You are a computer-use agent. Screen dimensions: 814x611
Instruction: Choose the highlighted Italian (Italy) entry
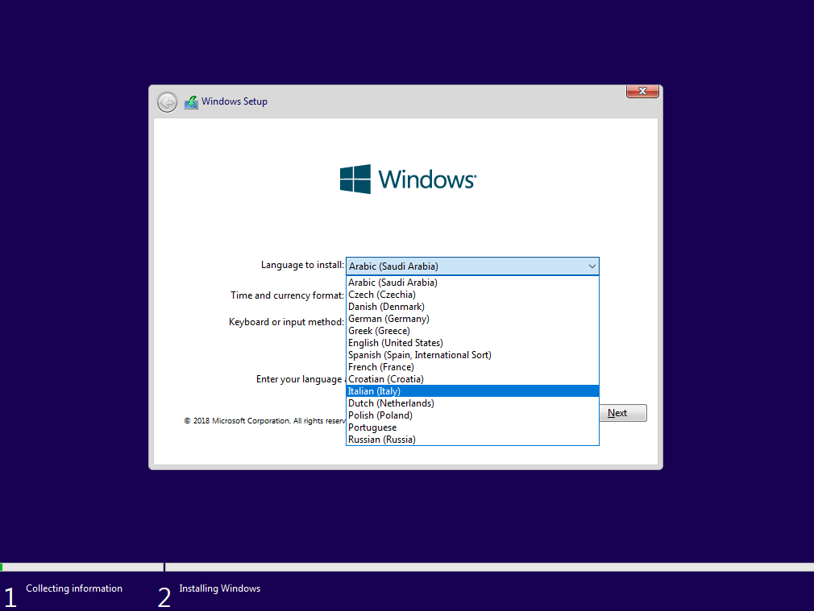[472, 391]
